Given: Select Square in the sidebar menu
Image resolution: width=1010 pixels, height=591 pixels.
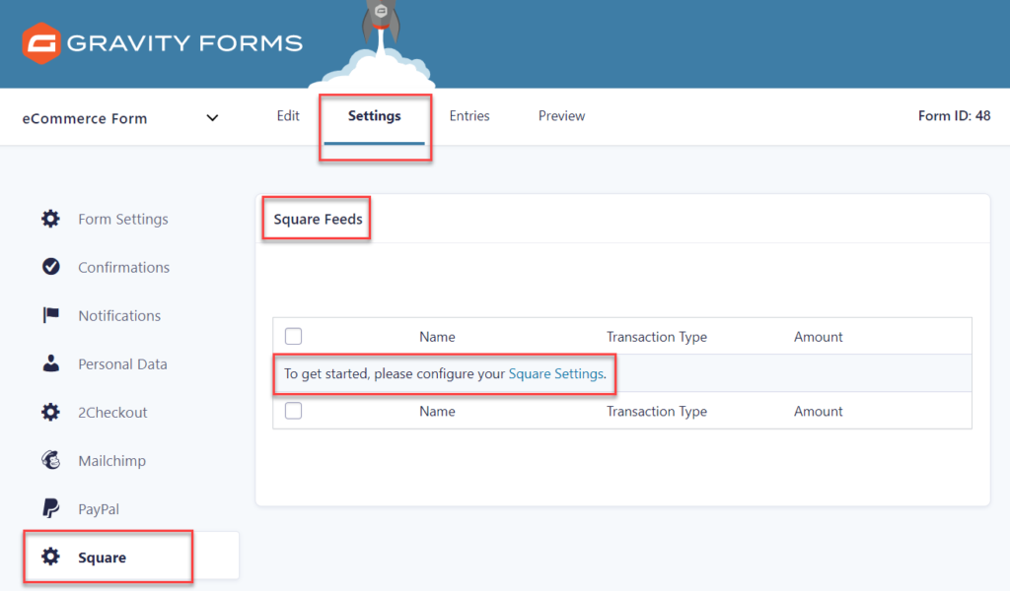Looking at the screenshot, I should pyautogui.click(x=102, y=557).
